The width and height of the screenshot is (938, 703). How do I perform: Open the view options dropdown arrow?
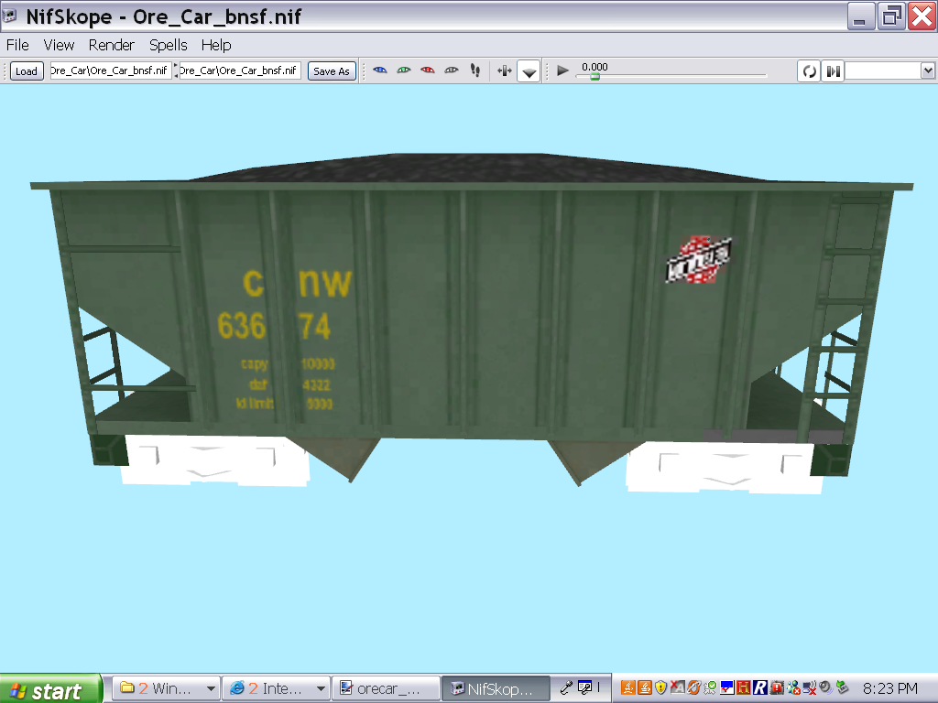pos(529,71)
